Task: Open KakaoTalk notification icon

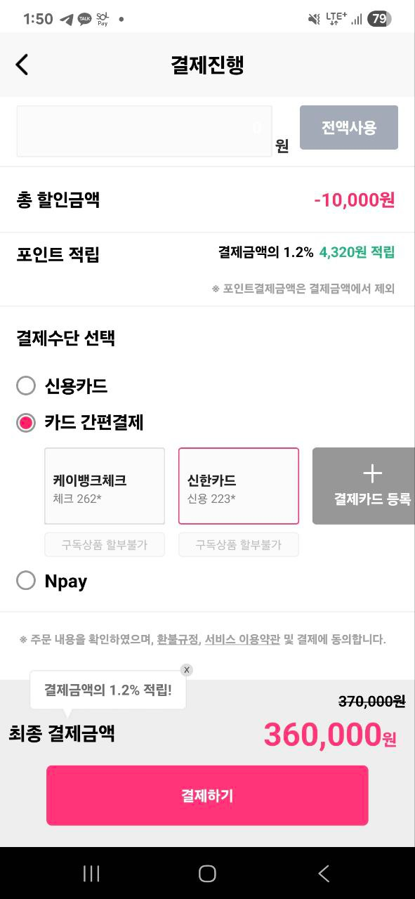Action: pos(85,19)
